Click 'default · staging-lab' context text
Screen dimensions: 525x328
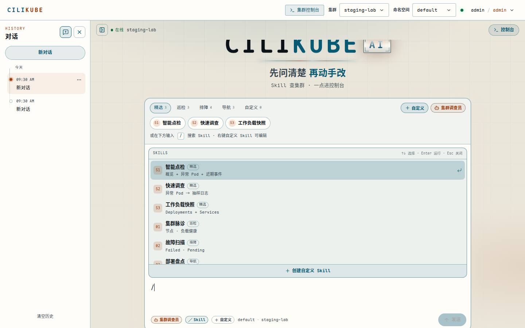[x=263, y=320]
